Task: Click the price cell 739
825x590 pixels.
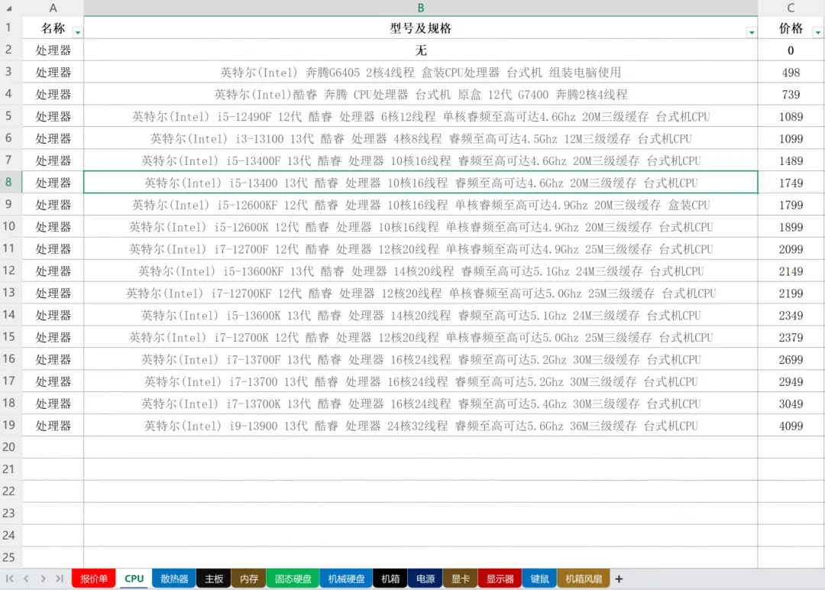Action: pyautogui.click(x=791, y=94)
